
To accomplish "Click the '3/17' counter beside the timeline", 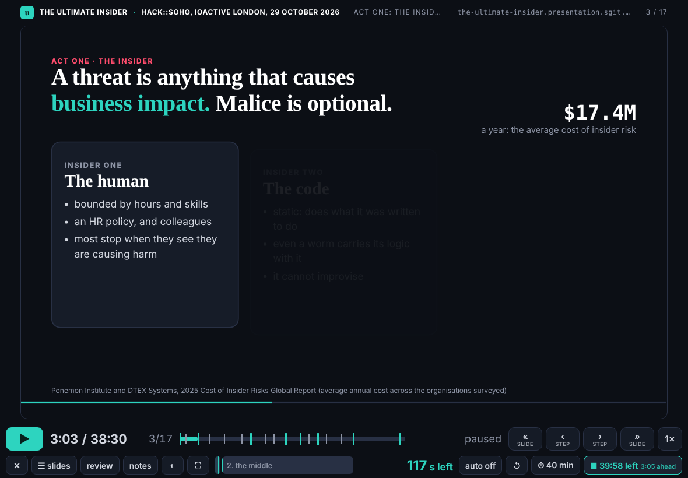I will pyautogui.click(x=160, y=439).
